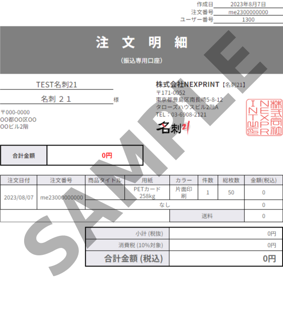Click the 注文日付 column header

pyautogui.click(x=19, y=180)
